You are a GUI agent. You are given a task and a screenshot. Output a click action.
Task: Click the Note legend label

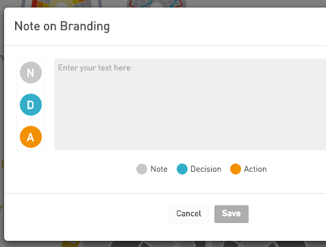click(x=159, y=169)
